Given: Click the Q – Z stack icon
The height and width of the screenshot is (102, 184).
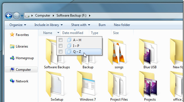Looking at the screenshot, I should 69,51.
